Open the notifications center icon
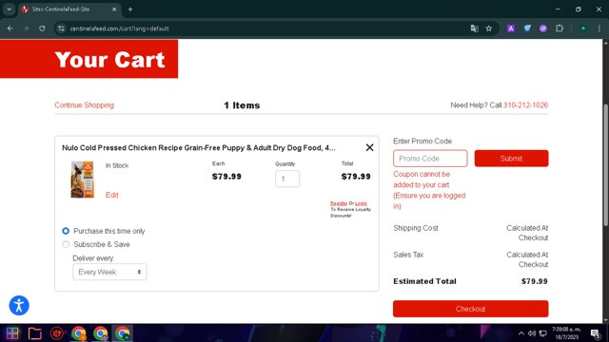609x342 pixels. coord(595,333)
